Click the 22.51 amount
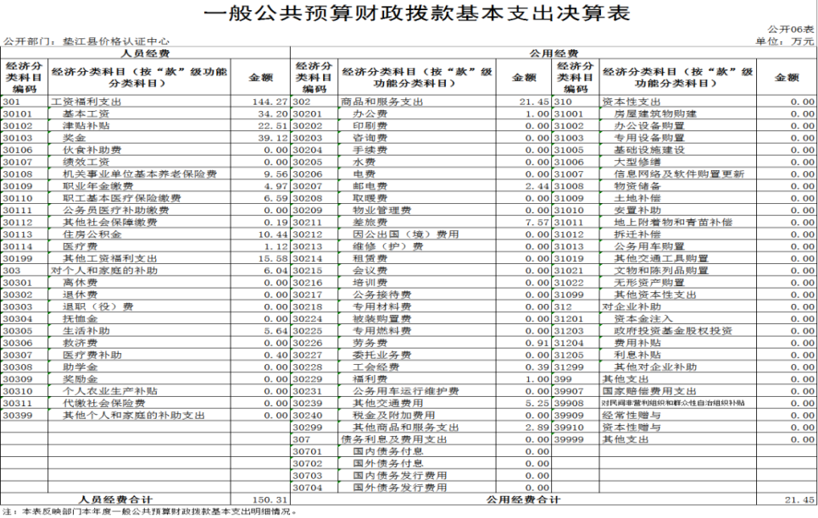Image resolution: width=818 pixels, height=518 pixels. [273, 125]
